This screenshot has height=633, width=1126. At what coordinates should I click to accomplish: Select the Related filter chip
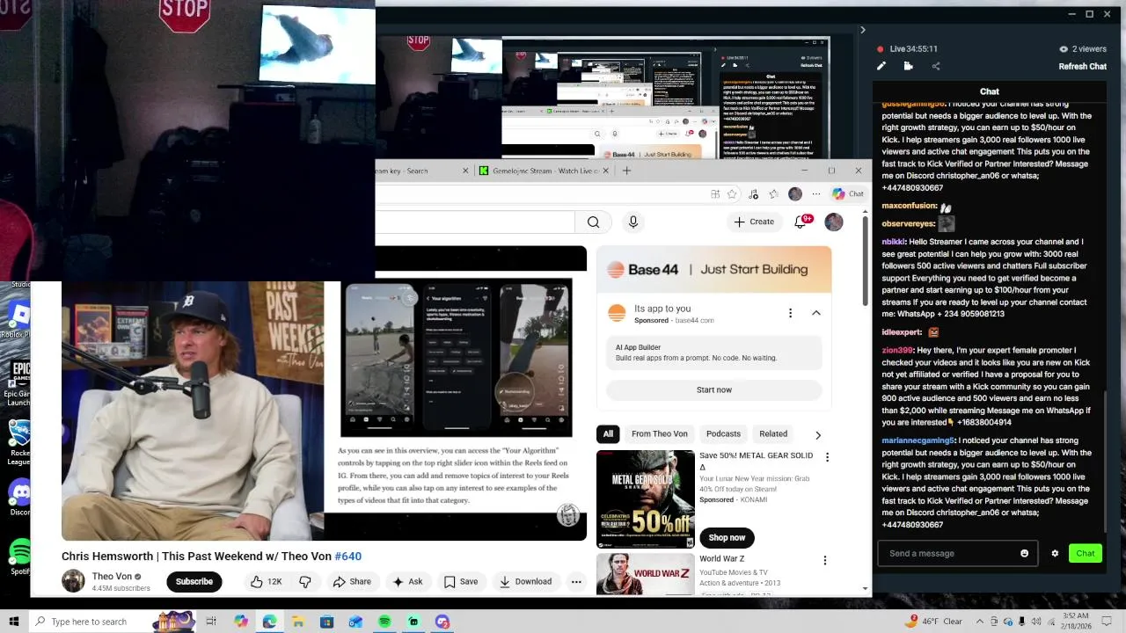[x=773, y=433]
